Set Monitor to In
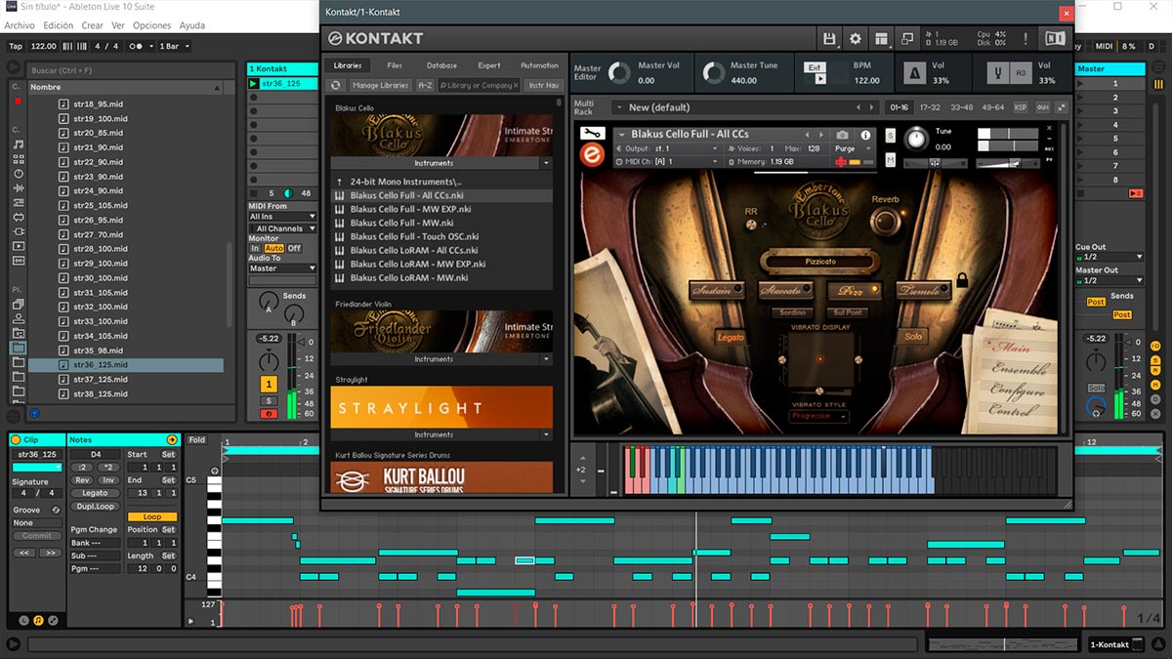 coord(256,248)
